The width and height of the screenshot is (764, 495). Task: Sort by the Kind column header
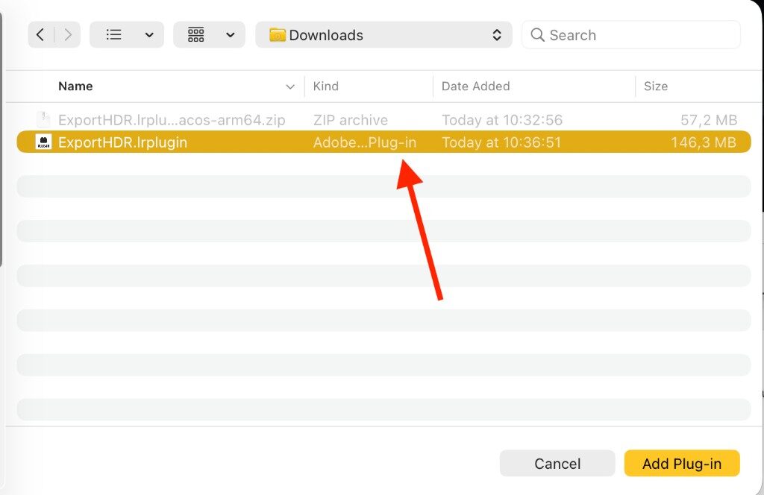tap(326, 86)
